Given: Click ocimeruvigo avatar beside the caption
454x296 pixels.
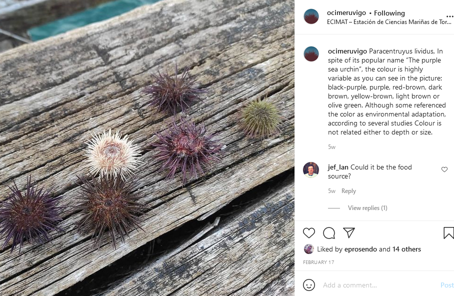Looking at the screenshot, I should coord(311,54).
